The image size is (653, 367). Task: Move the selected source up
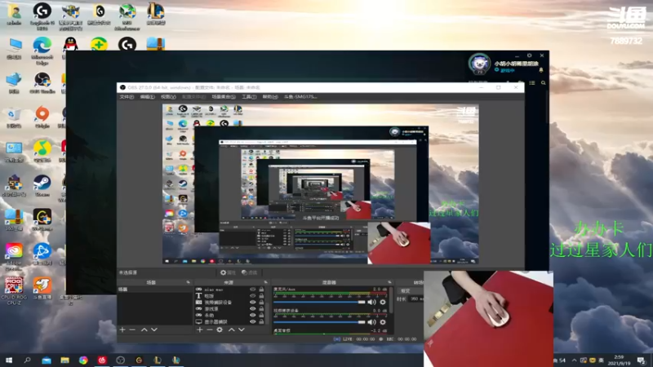[x=232, y=329]
